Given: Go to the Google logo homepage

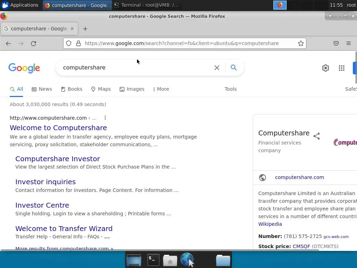Looking at the screenshot, I should coord(24,68).
